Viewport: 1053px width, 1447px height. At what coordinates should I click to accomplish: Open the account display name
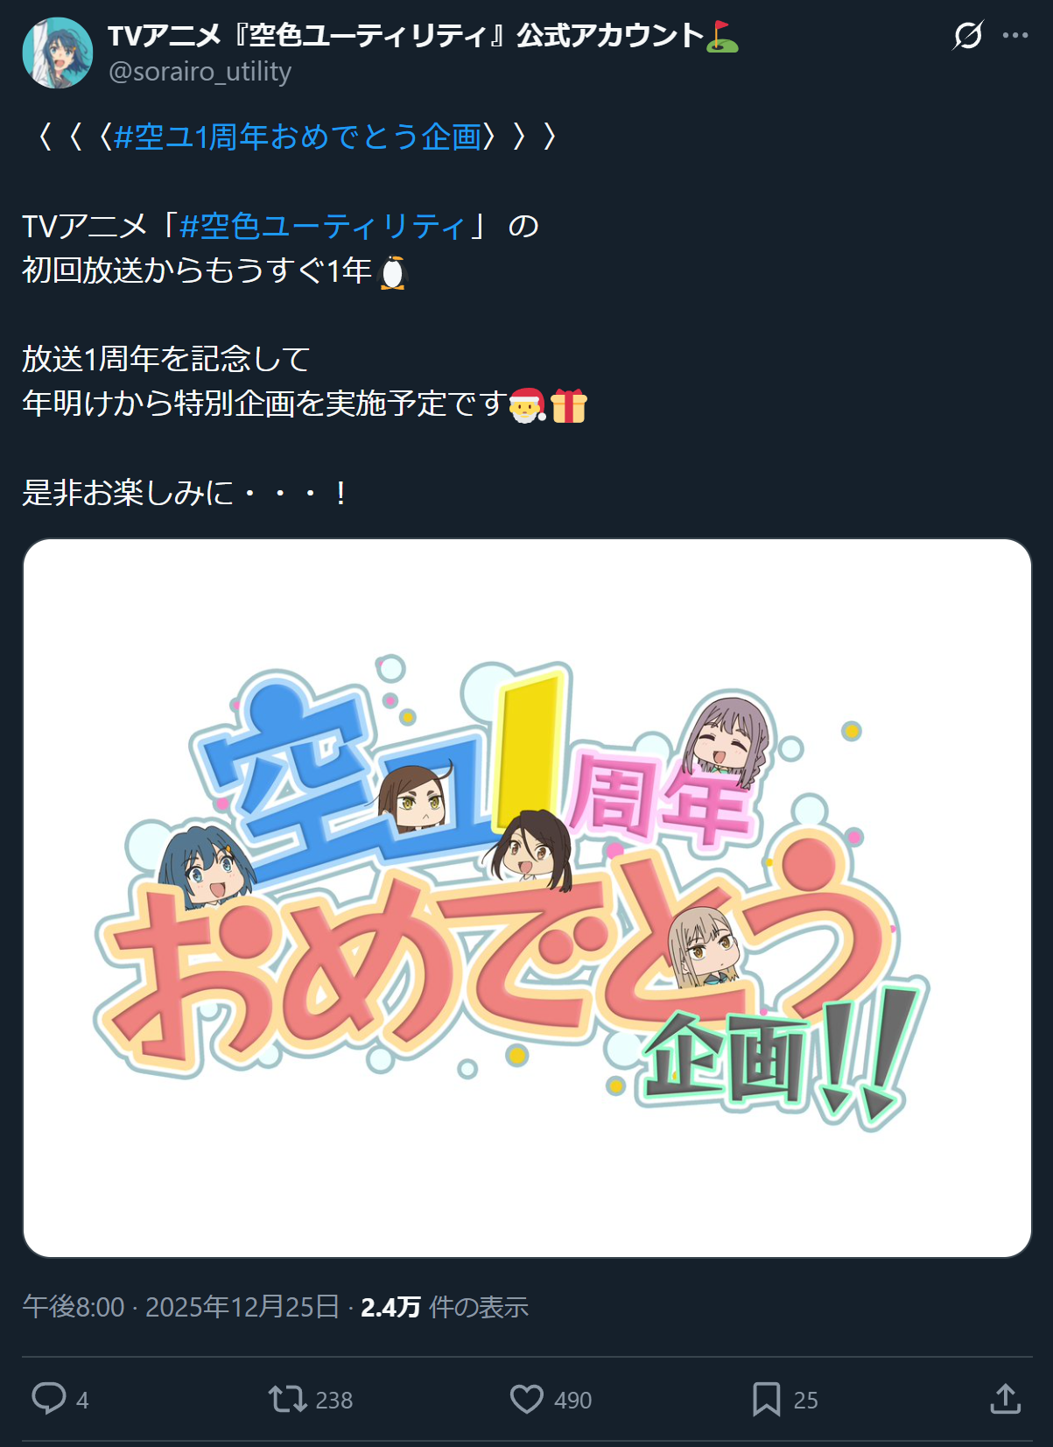(406, 35)
